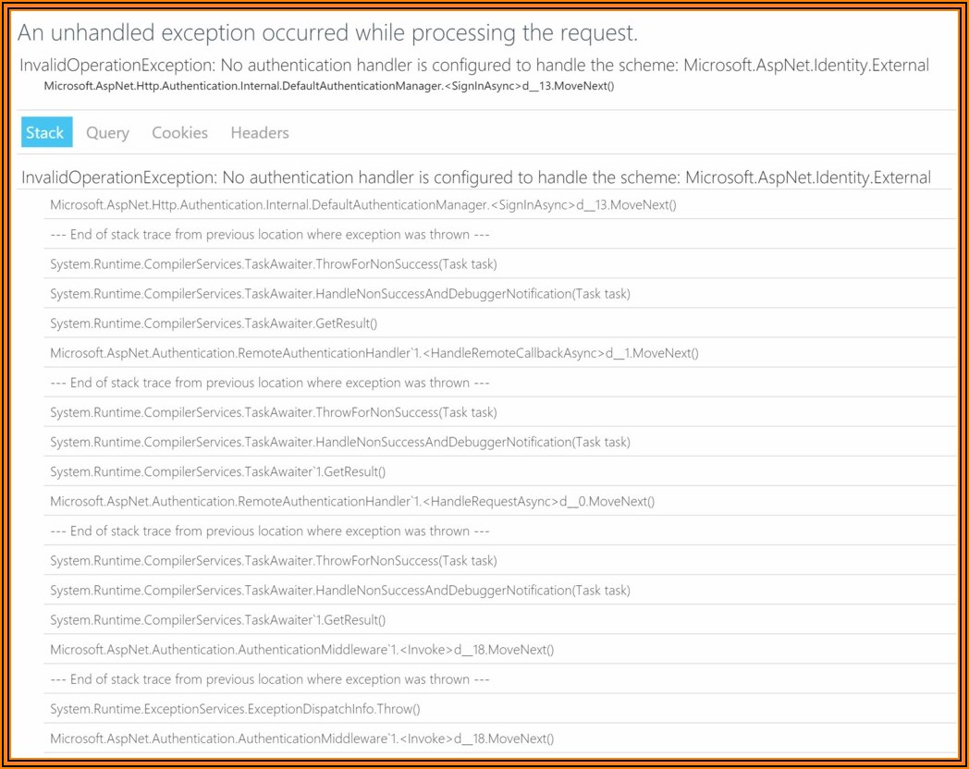
Task: Expand the bottom AuthenticationMiddleware Invoke frame
Action: 301,738
